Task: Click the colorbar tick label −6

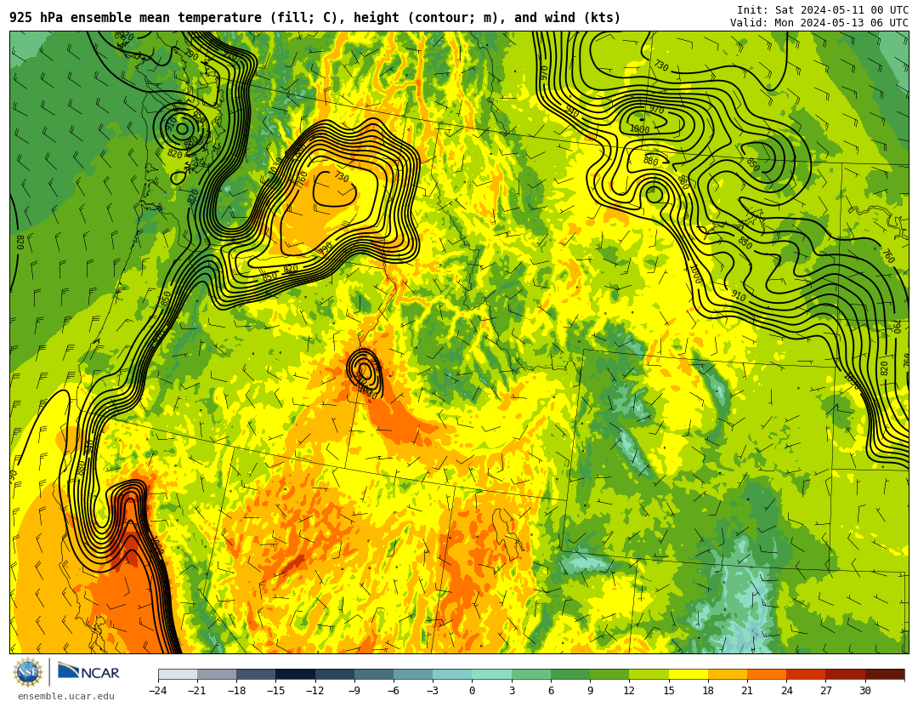Action: point(394,691)
